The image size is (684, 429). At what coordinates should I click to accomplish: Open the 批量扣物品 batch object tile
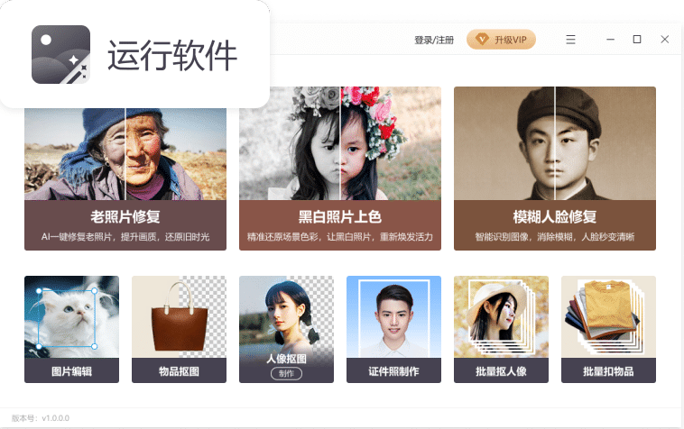[608, 329]
